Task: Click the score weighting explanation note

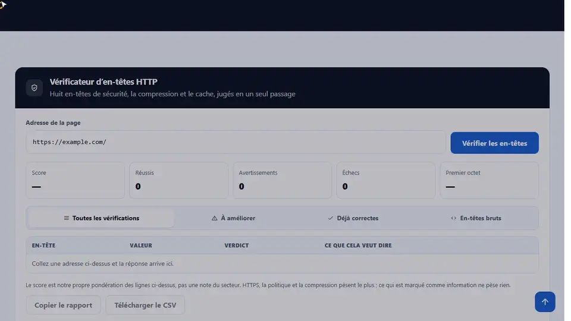Action: 268,285
